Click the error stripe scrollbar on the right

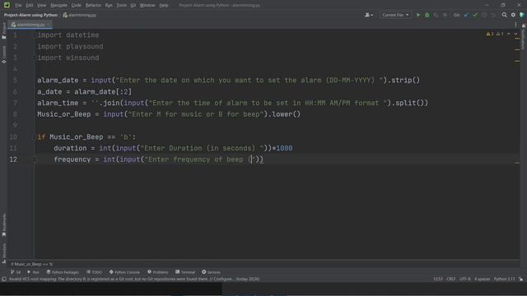pos(517,145)
